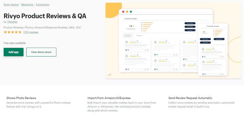Click View demo store button

coord(41,52)
